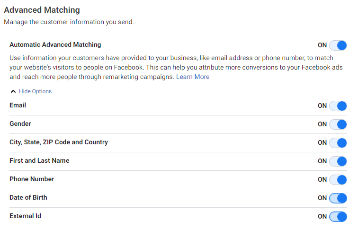Select the External Id label text

[25, 216]
